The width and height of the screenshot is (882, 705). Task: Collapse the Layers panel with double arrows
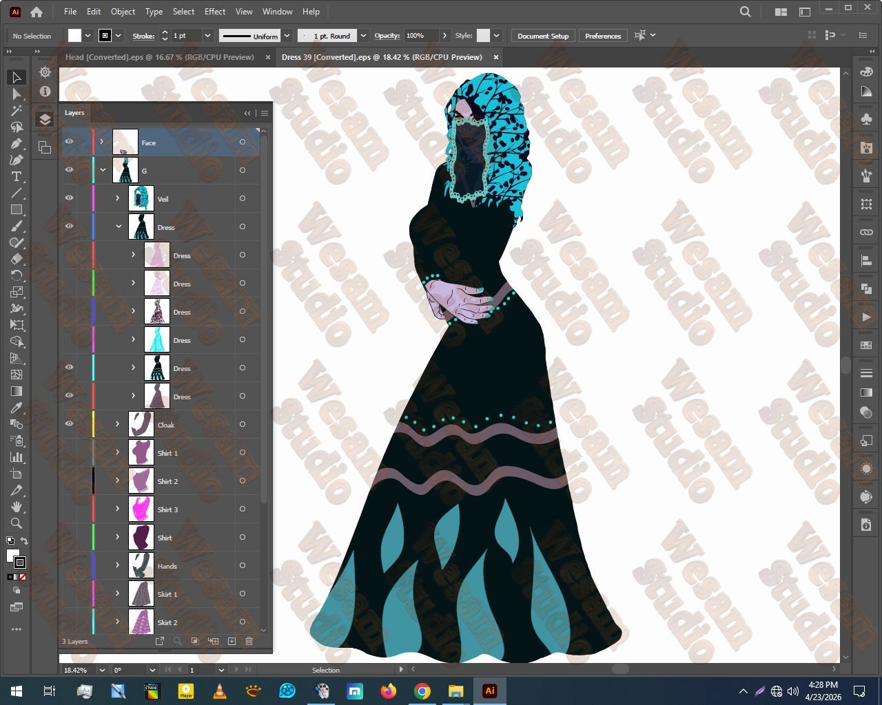pyautogui.click(x=247, y=113)
